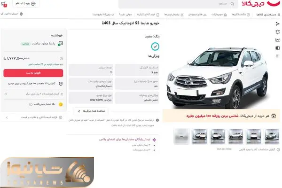
Task: Click the Parsa Motor Saman seller link
Action: pos(44,44)
